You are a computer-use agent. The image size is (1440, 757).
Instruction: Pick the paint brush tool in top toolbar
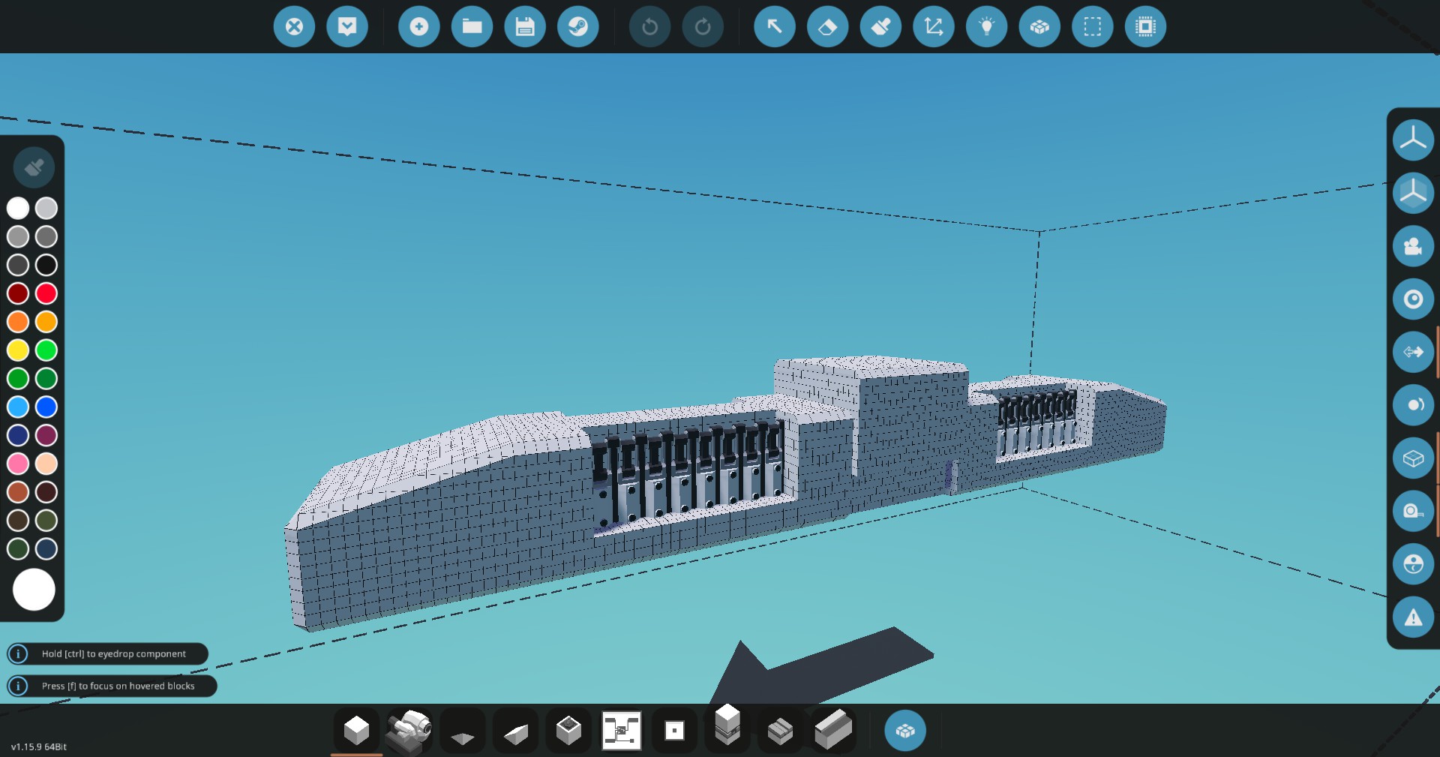point(880,27)
